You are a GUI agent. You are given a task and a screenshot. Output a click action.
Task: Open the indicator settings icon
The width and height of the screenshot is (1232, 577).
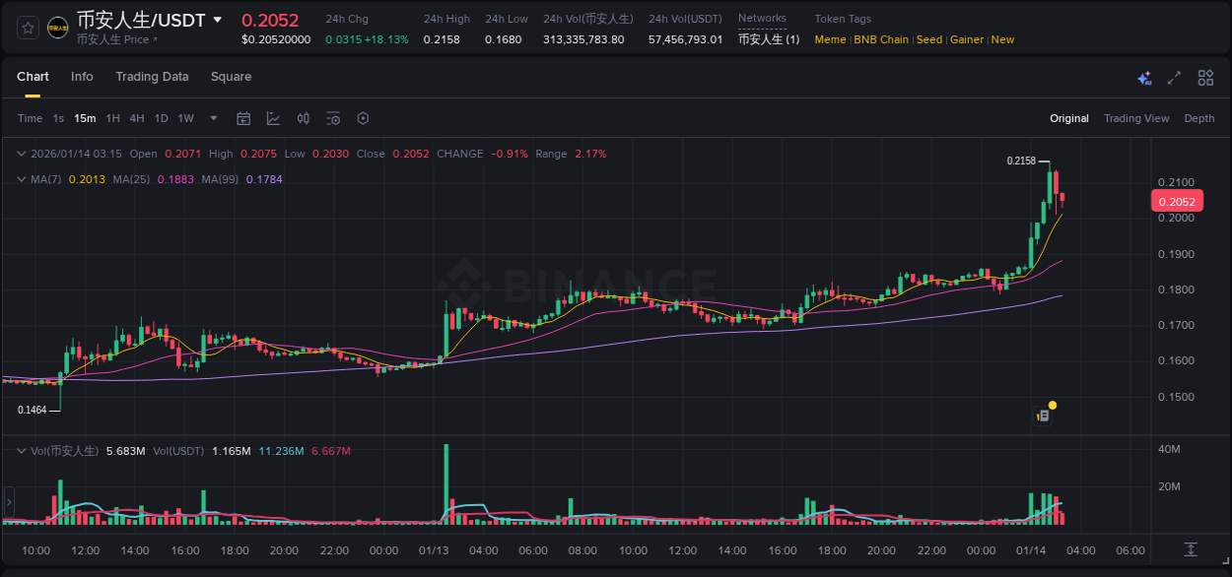point(332,117)
